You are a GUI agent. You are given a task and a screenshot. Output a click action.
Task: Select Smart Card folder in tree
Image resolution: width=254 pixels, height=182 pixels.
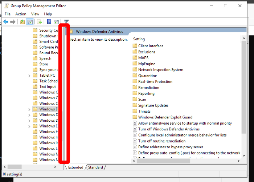48,41
